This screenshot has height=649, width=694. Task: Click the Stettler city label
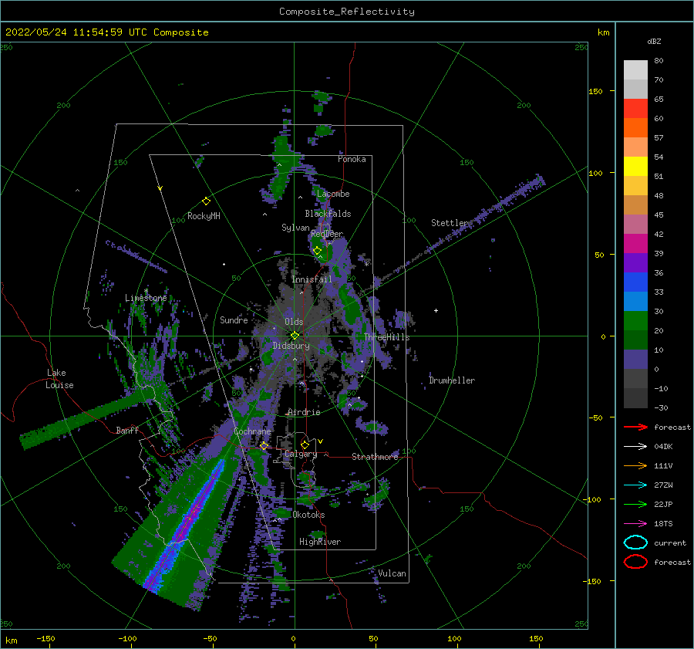point(450,223)
